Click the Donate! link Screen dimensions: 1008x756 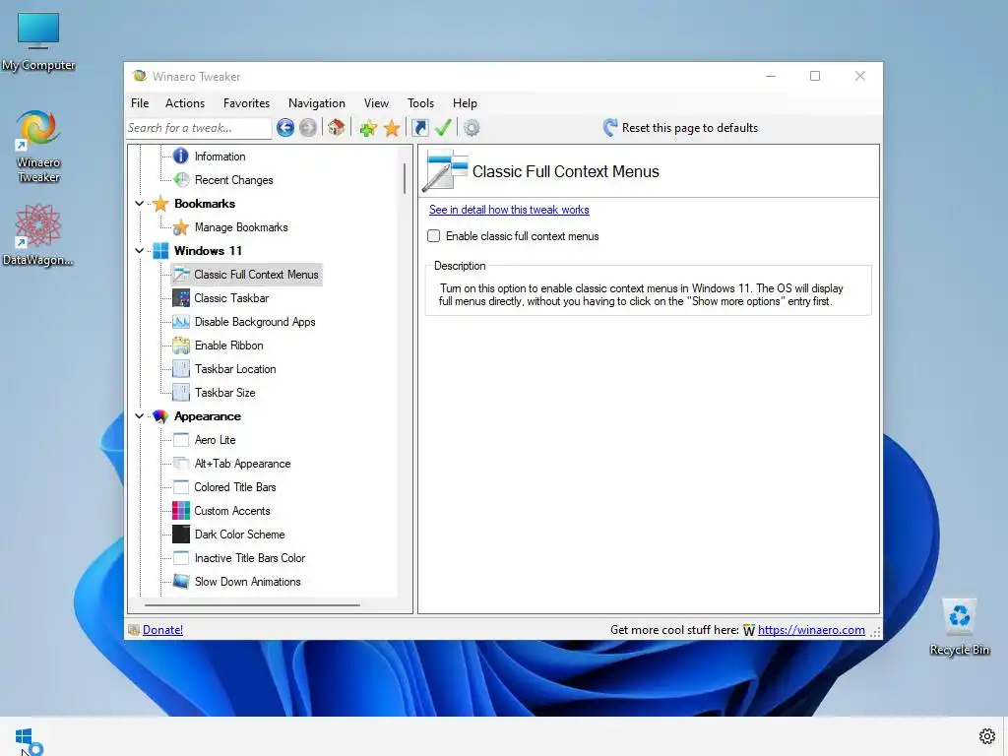point(162,630)
